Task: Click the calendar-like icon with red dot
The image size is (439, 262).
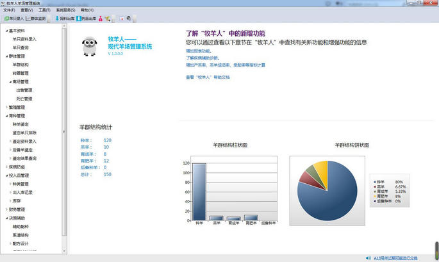Action: click(x=122, y=19)
